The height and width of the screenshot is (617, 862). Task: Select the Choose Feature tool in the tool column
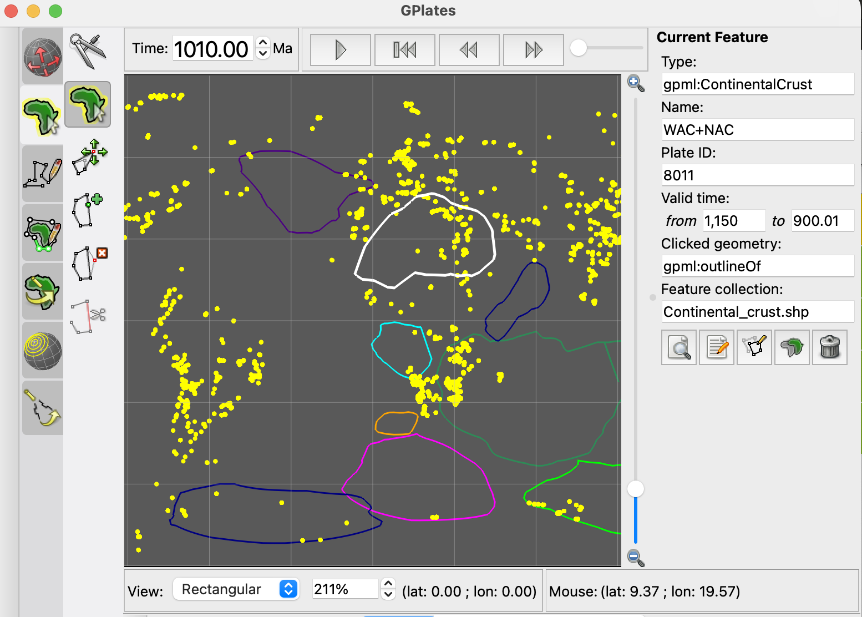click(88, 104)
